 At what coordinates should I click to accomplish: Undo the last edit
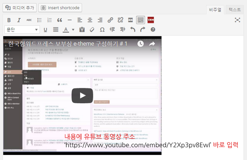point(133,30)
